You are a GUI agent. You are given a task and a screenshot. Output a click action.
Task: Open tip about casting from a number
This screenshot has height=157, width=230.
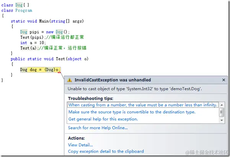(x=143, y=105)
